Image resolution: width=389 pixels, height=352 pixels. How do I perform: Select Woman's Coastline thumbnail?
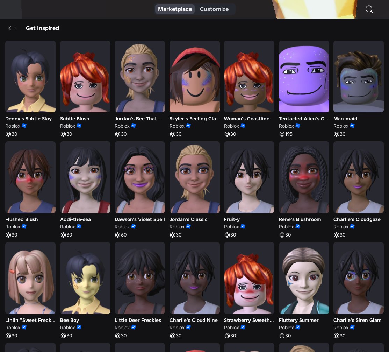point(249,77)
